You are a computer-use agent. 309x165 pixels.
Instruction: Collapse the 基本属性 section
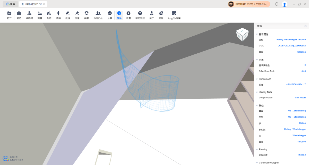pyautogui.click(x=256, y=34)
